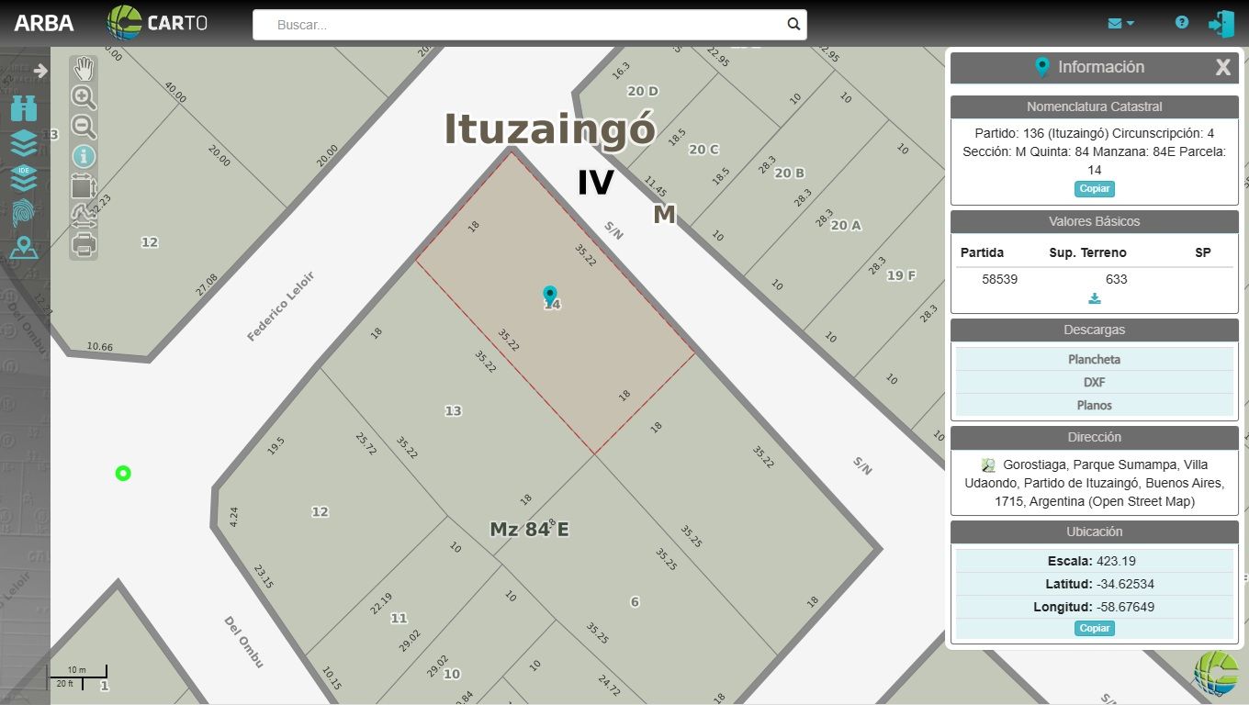
Task: Open the Planos download
Action: pos(1094,405)
